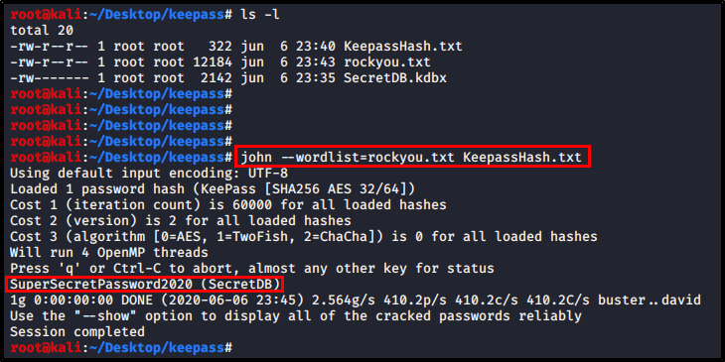Click the '1g 0:00:00:00 DONE' status line

click(x=356, y=301)
